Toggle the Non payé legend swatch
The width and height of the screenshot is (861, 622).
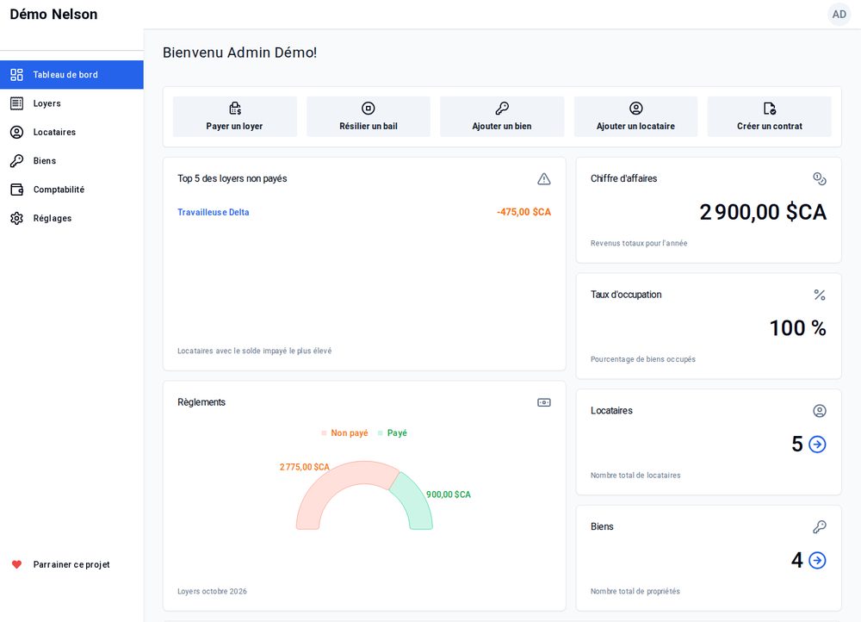point(324,433)
